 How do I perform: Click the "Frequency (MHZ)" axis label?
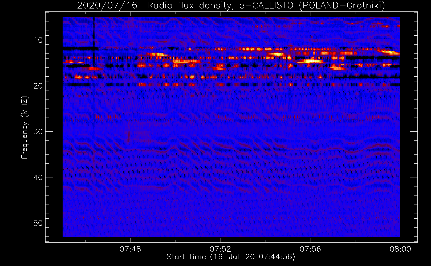(25, 128)
